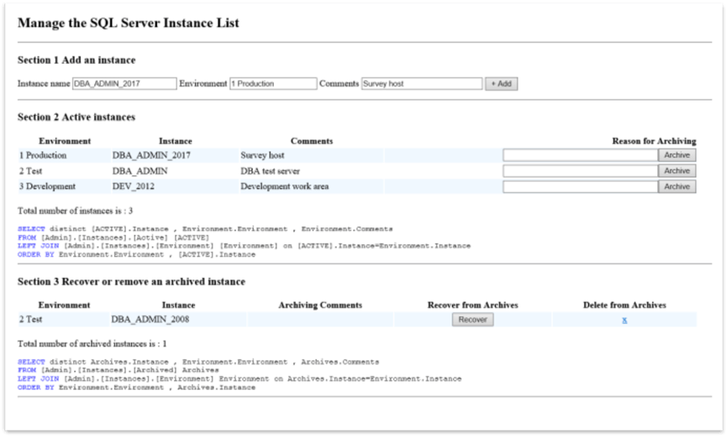Viewport: 727px width, 438px height.
Task: Click Archive button for DEV_2012 row
Action: tap(677, 186)
